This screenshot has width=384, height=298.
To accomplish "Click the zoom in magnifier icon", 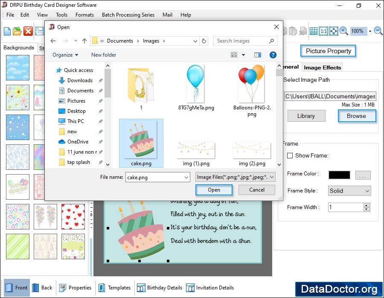I will click(343, 31).
